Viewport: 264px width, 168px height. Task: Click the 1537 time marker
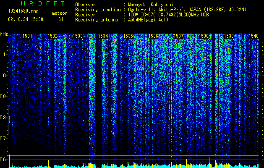click(178, 36)
